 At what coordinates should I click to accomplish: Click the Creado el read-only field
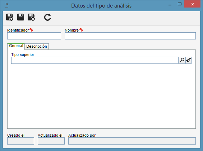(20, 141)
